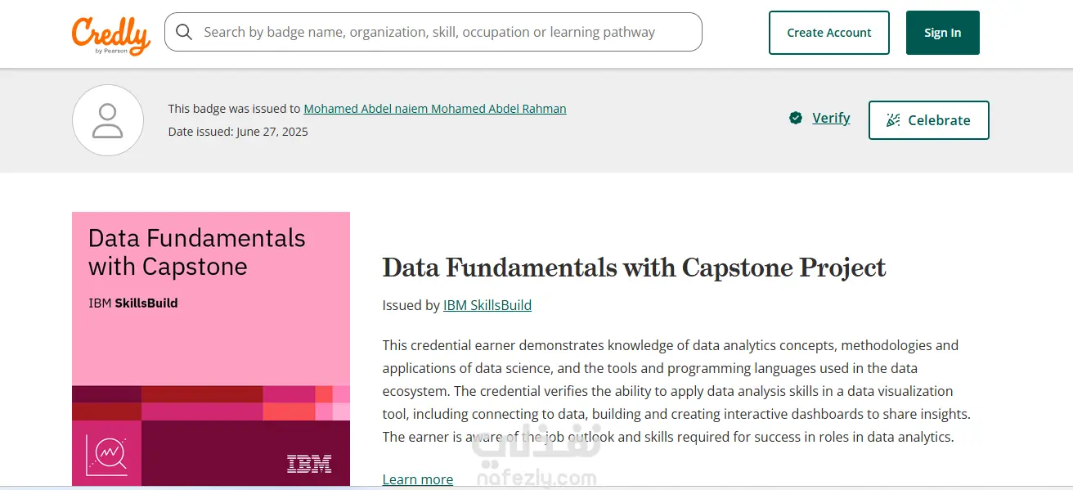Open the IBM SkillsBuild issuer link
1073x490 pixels.
[487, 305]
